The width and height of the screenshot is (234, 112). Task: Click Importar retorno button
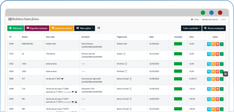click(62, 28)
